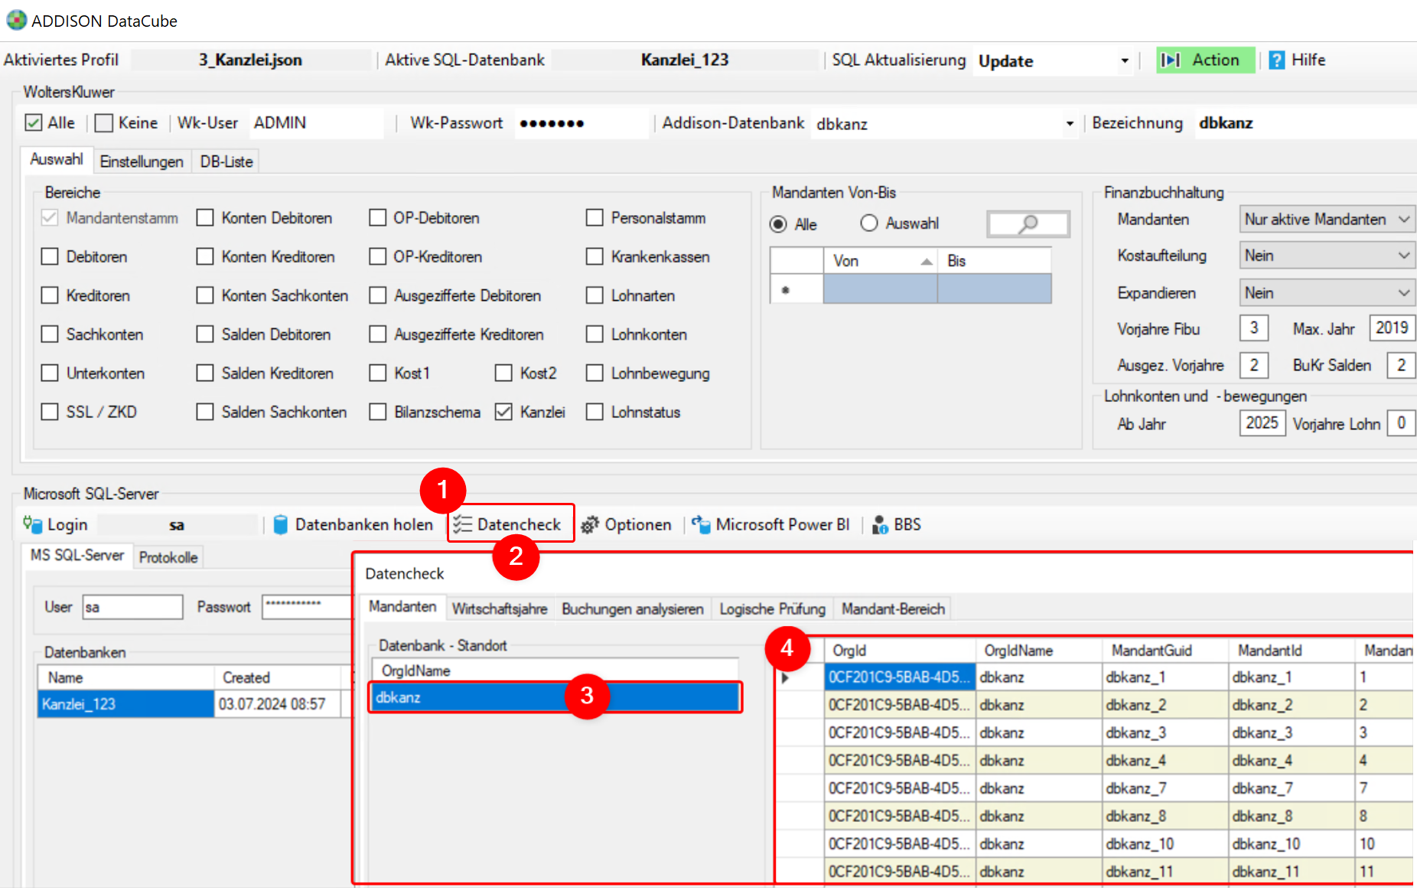Enable the Debitoren checkbox
Screen dimensions: 1417x894
50,256
